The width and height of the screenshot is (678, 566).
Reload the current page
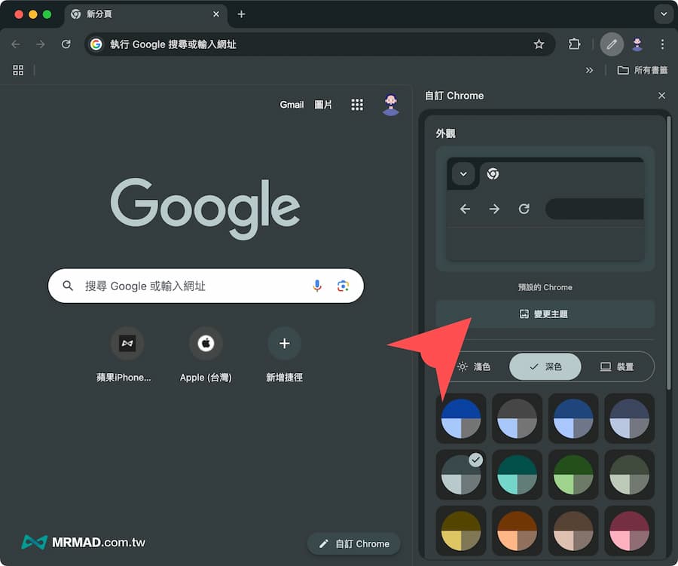66,44
